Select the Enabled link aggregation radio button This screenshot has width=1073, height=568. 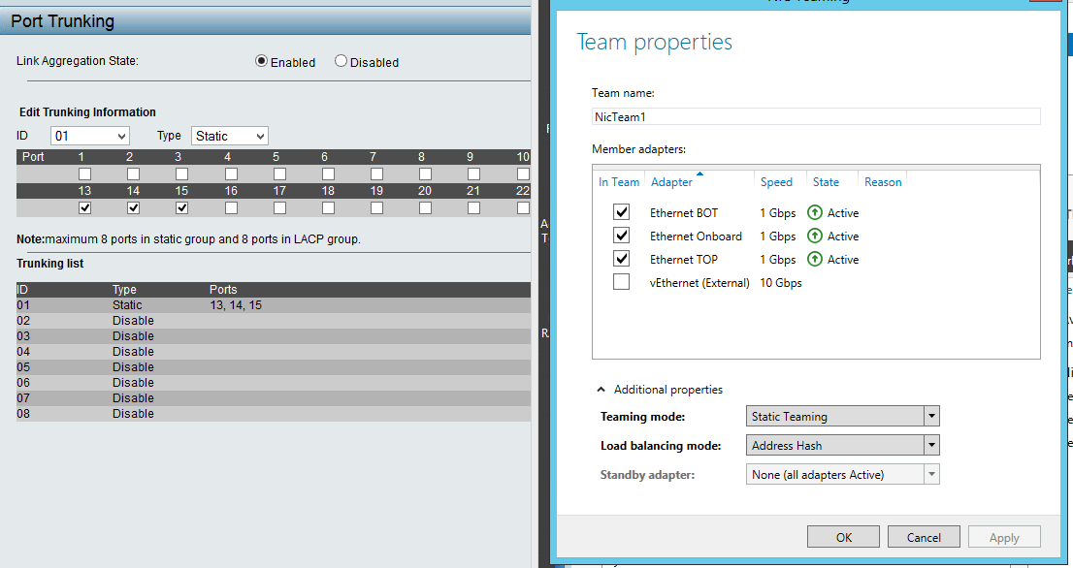(261, 61)
